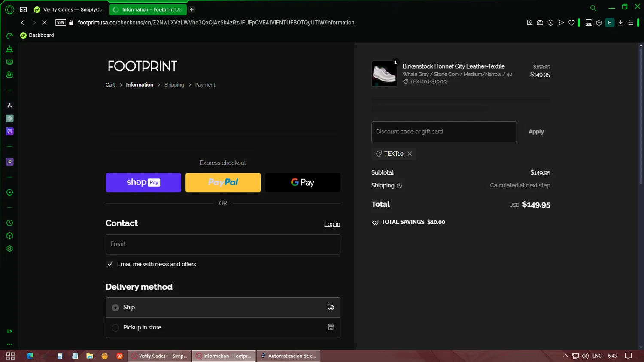Open ad blocker shield icon
Image resolution: width=644 pixels, height=362 pixels.
550,23
